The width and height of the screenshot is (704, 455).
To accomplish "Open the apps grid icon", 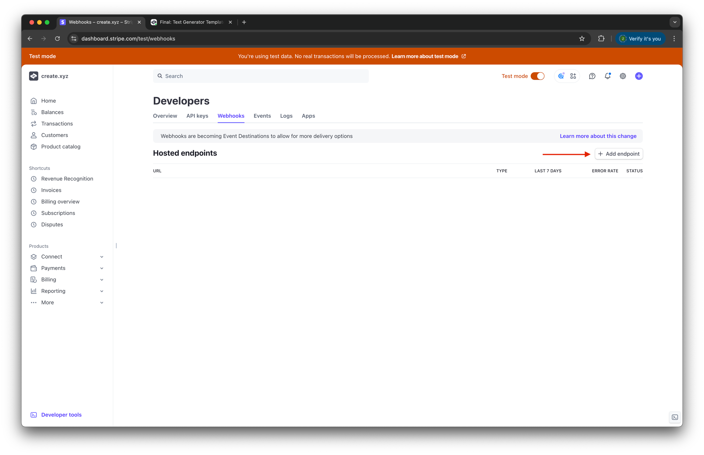I will coord(573,76).
